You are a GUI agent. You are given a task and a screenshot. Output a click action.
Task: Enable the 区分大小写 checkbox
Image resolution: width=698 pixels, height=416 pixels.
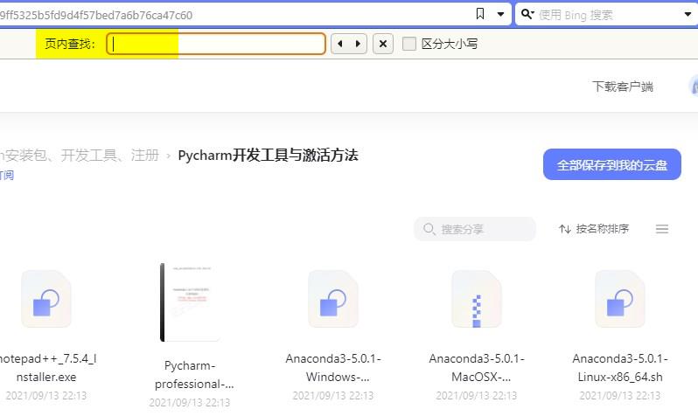pos(409,44)
